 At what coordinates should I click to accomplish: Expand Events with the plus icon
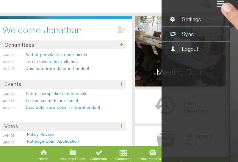tap(121, 84)
